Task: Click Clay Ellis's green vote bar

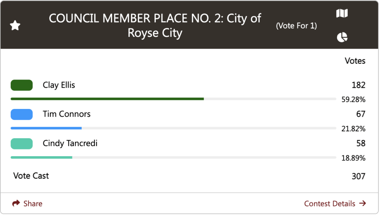Action: click(x=107, y=99)
